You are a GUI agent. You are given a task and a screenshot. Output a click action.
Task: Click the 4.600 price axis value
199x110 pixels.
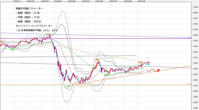[x=195, y=74]
